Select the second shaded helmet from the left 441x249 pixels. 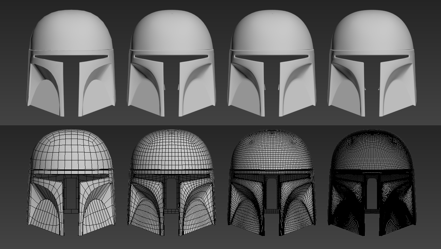click(x=172, y=63)
